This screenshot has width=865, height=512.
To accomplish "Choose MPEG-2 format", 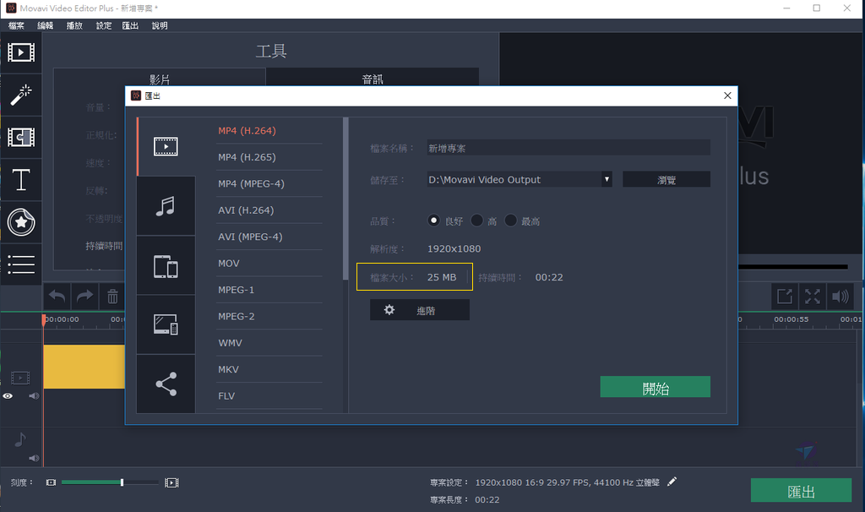I will (x=237, y=316).
